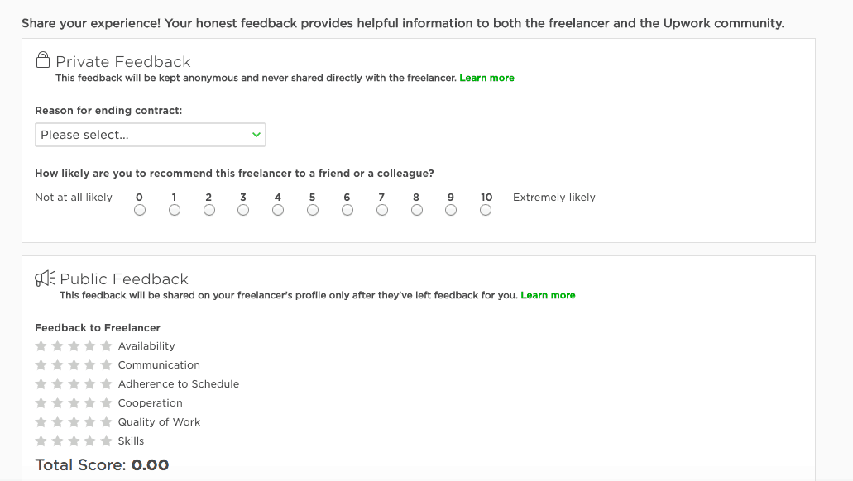This screenshot has height=481, width=853.
Task: Give Skills a five-star rating
Action: pos(106,441)
